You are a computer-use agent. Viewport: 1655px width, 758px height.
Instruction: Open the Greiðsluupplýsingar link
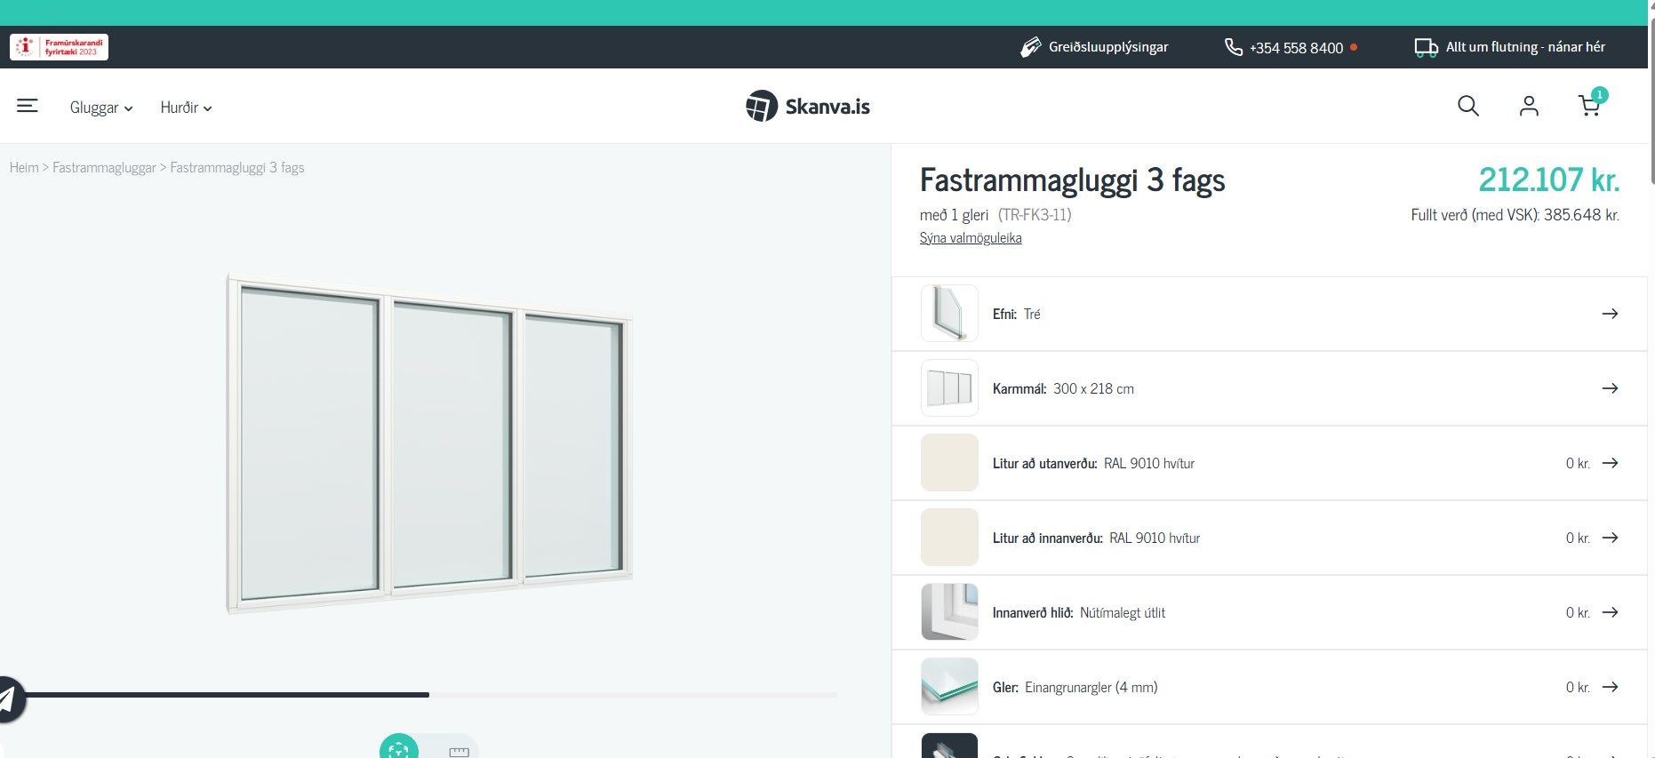(1108, 47)
